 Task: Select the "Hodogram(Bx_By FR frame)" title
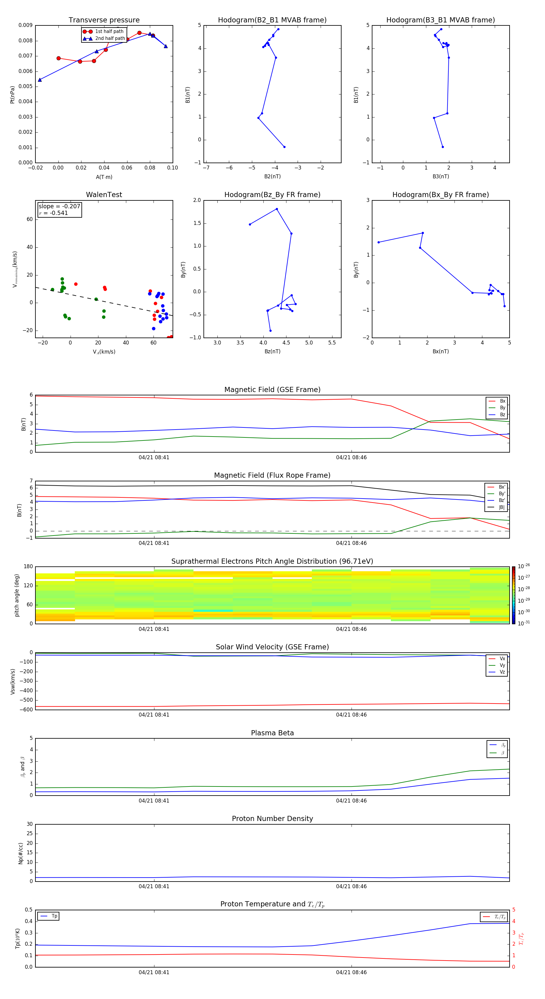point(441,195)
